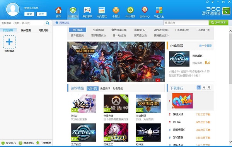
Task: Open the 网页游戏 browser icon section
Action: click(102, 10)
